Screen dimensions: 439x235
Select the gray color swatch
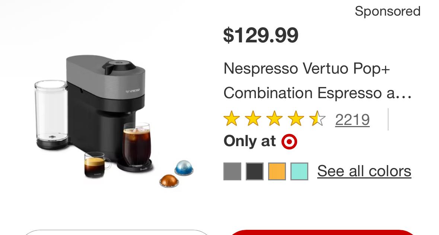click(232, 171)
